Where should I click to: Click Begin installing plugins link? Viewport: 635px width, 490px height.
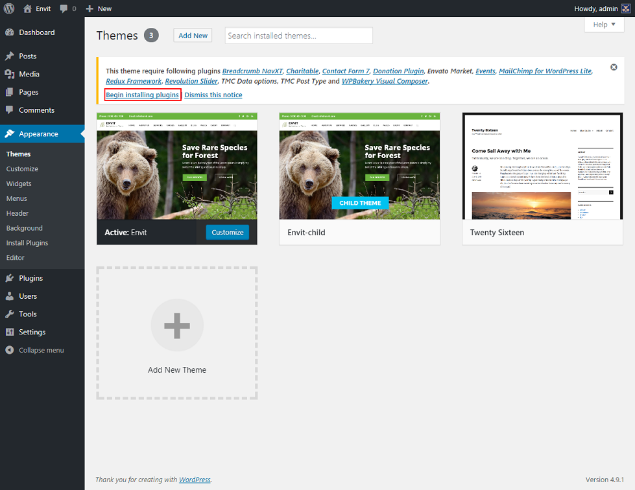pos(143,95)
